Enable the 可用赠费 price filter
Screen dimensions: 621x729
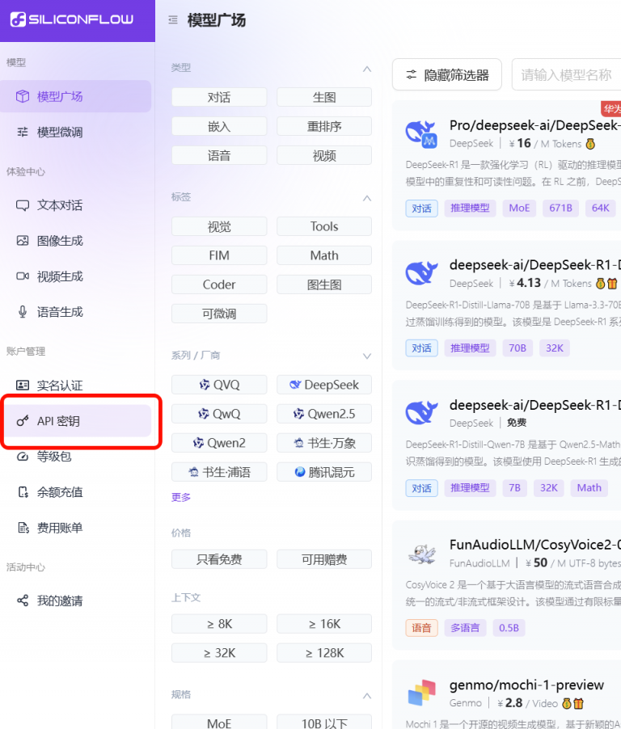point(324,559)
